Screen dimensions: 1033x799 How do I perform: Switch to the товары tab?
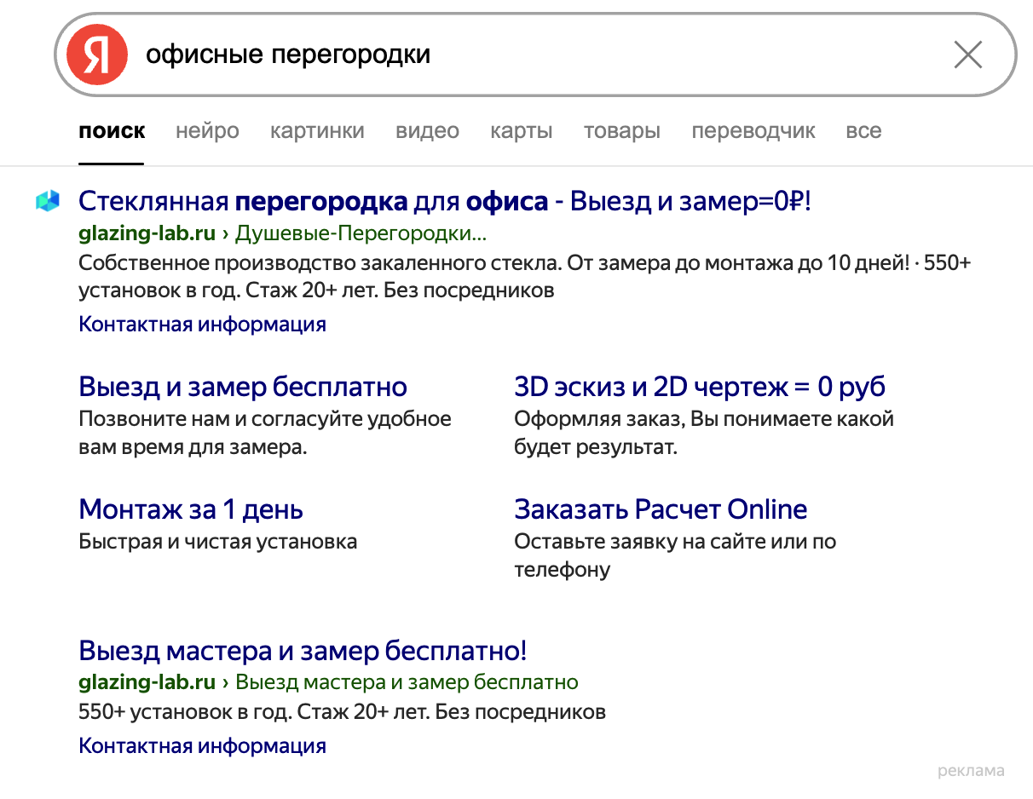622,131
